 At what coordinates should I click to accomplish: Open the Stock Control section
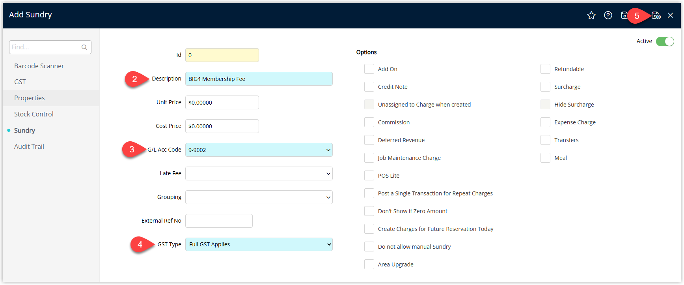(x=34, y=114)
